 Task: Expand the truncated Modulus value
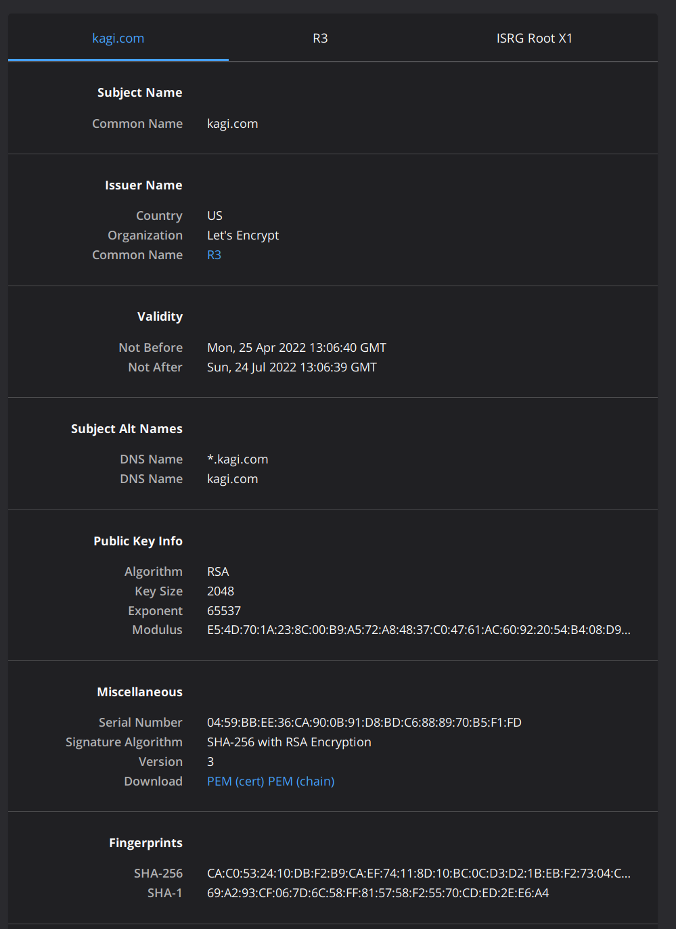tap(418, 630)
